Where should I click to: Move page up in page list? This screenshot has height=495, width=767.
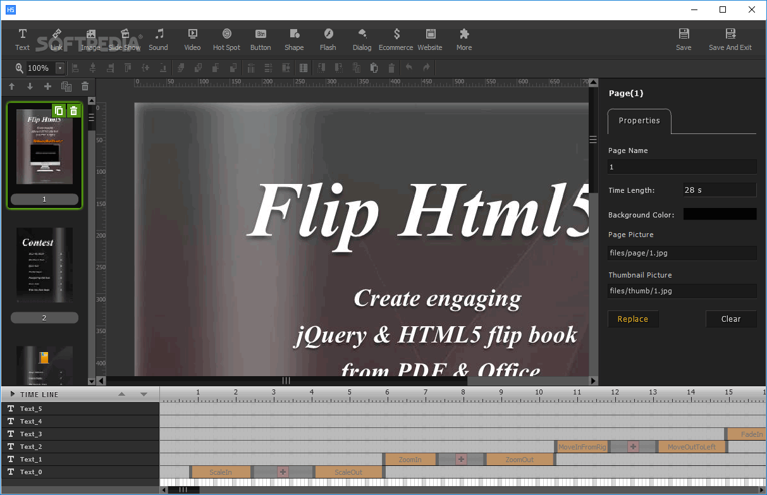click(x=11, y=87)
